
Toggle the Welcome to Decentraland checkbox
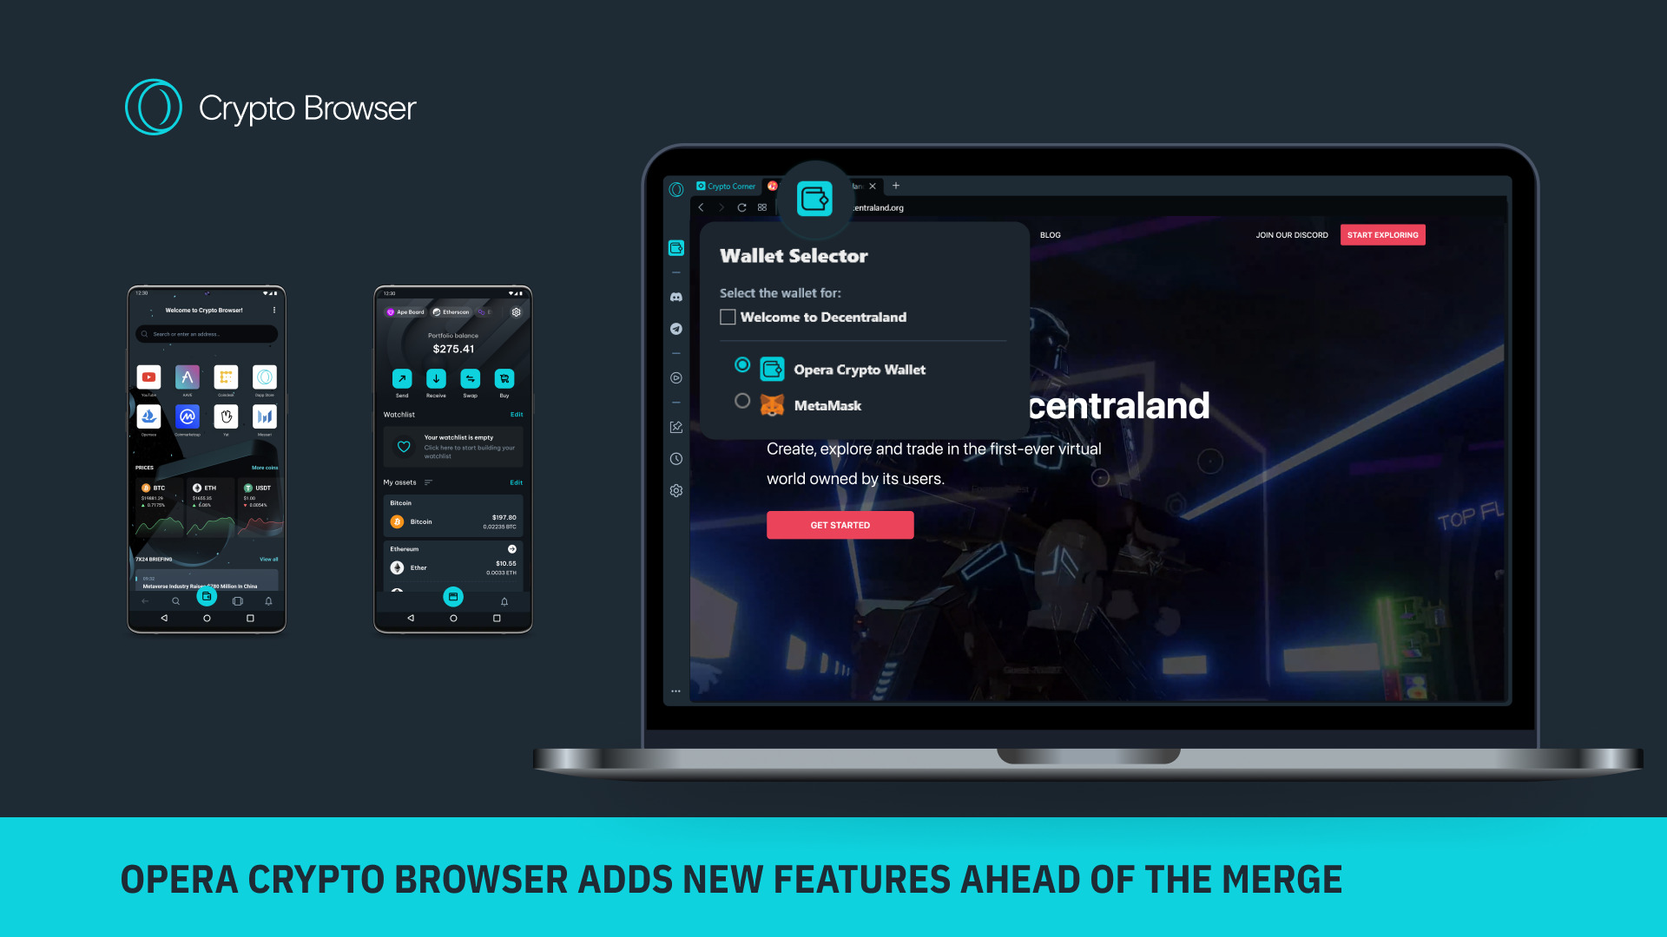[x=728, y=317]
